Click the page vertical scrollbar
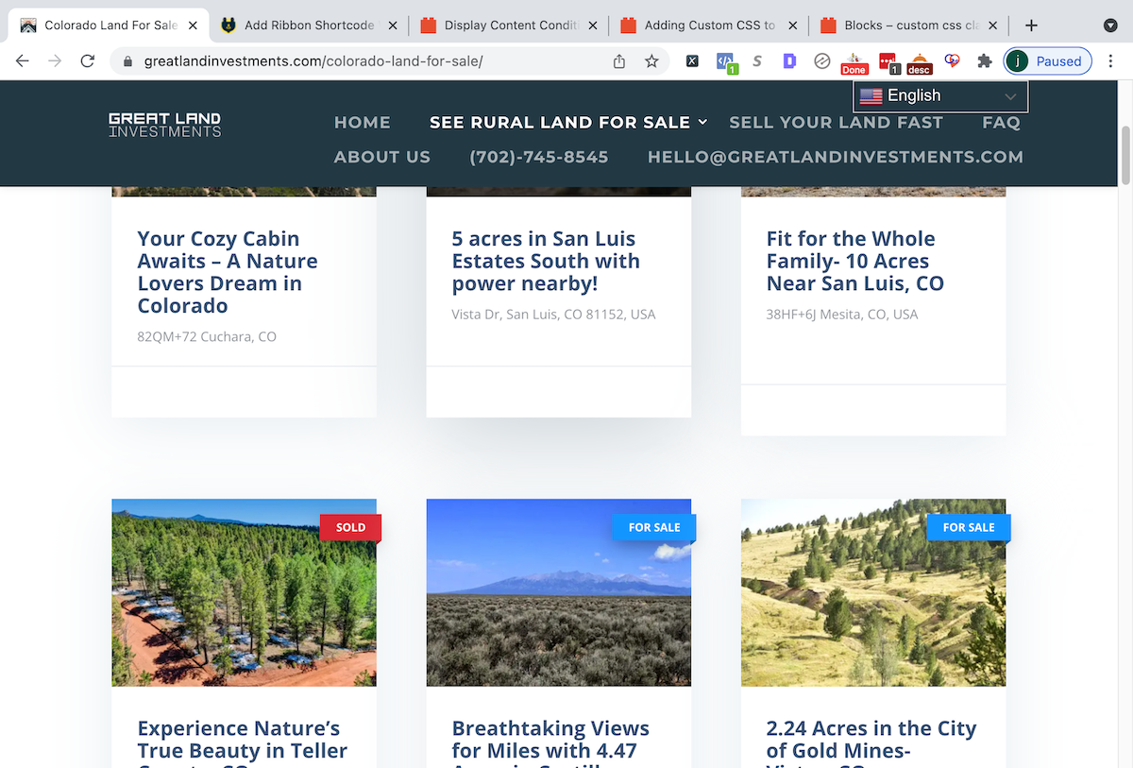 coord(1125,156)
